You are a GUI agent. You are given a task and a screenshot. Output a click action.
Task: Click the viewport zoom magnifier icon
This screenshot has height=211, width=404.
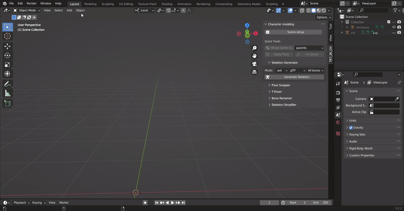click(x=254, y=48)
